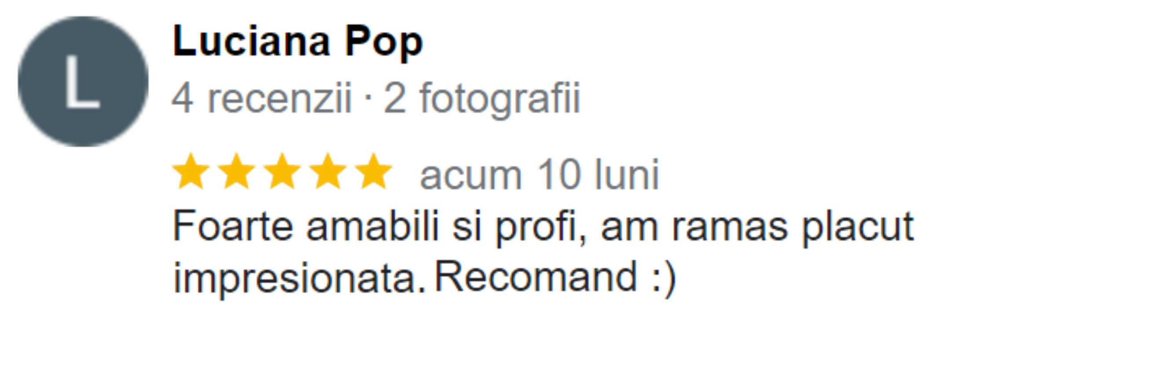Viewport: 1162px width, 366px height.
Task: Choose the fourth yellow rating star
Action: point(328,171)
